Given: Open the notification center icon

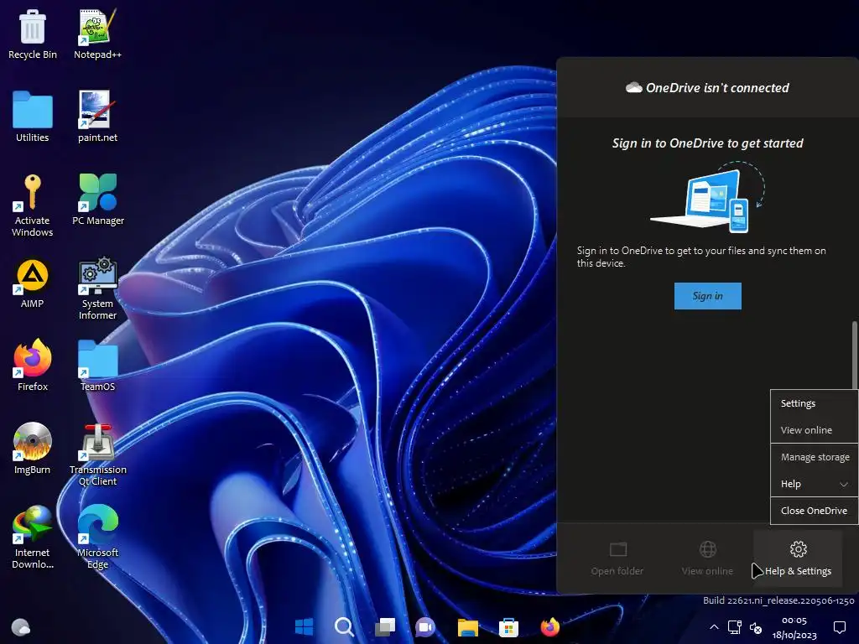Looking at the screenshot, I should coord(839,627).
